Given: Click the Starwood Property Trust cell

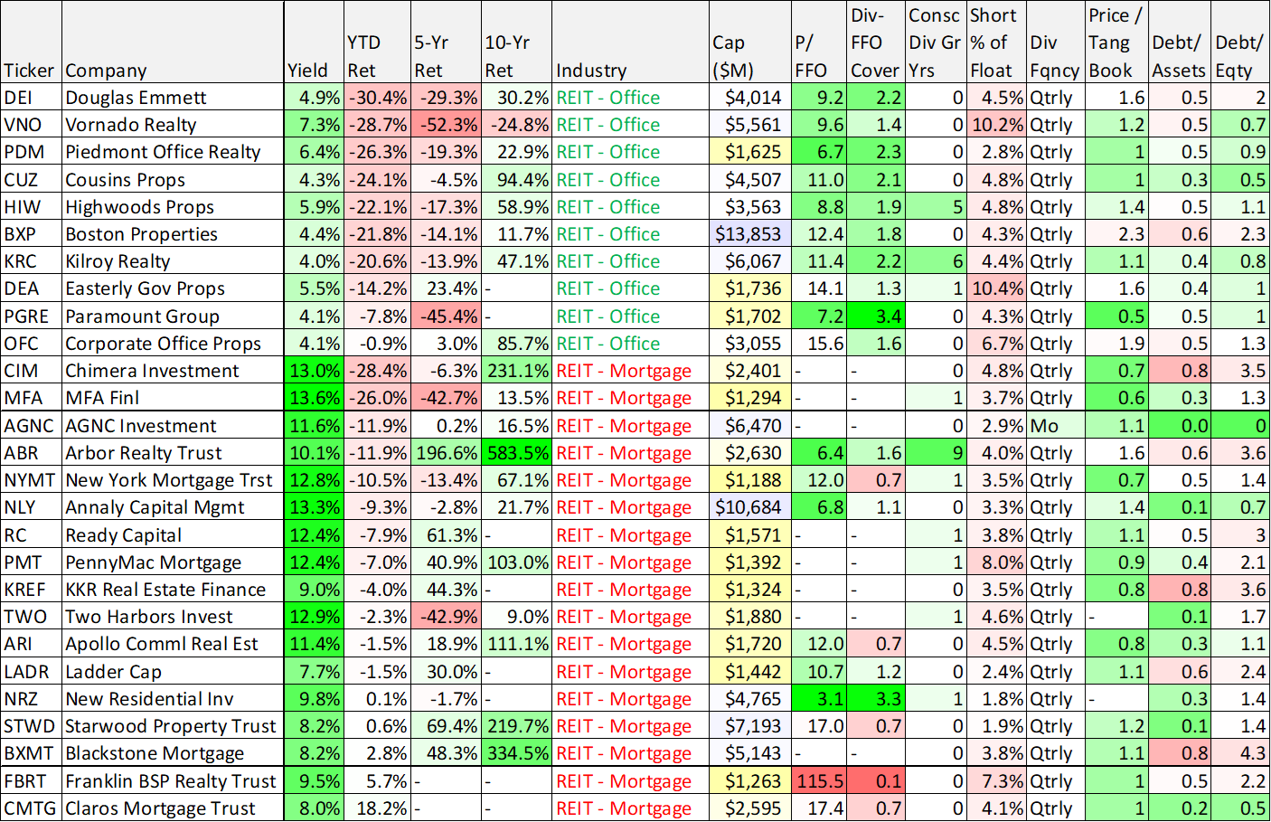Looking at the screenshot, I should click(x=173, y=726).
